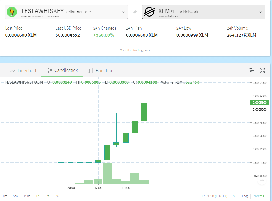Image resolution: width=272 pixels, height=201 pixels.
Task: Click the 24h Volume 264.327K XLM value
Action: pos(241,35)
